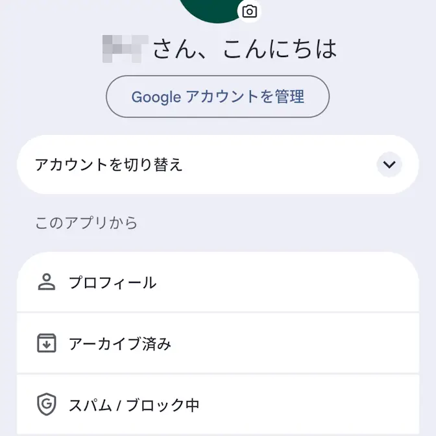Click the blurred account name in greeting
Image resolution: width=436 pixels, height=436 pixels.
tap(126, 49)
